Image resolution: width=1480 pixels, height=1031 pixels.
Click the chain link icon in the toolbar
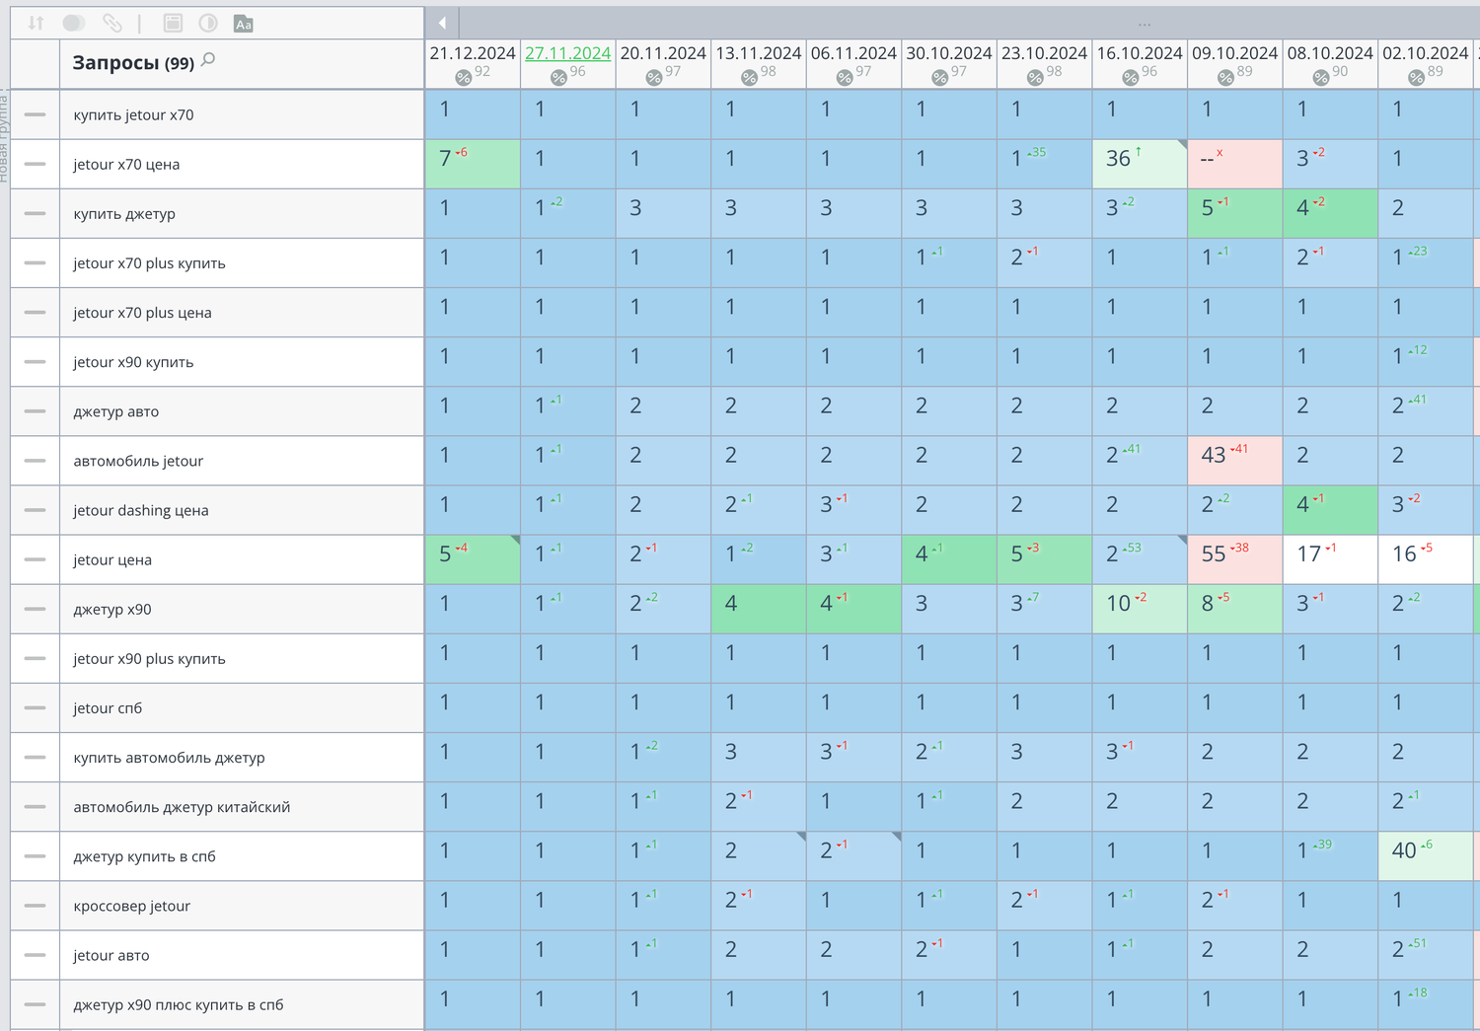pyautogui.click(x=112, y=23)
